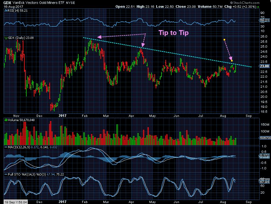The width and height of the screenshot is (271, 204).
Task: Click the -1.0 level on MACD axis
Action: point(264,168)
